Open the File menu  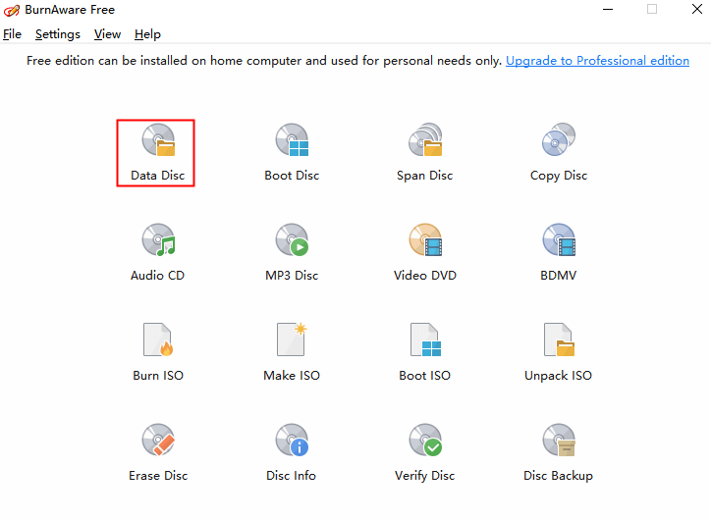(x=12, y=34)
